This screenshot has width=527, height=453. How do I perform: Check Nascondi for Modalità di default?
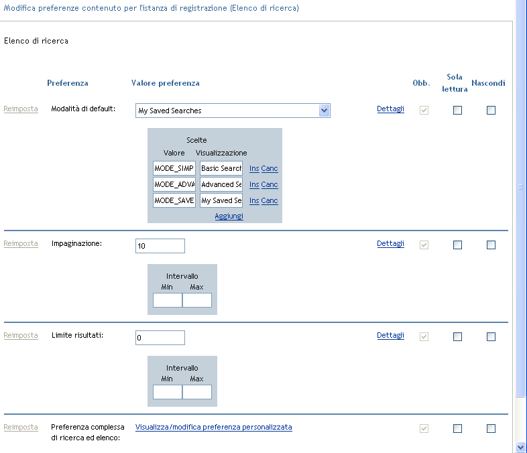pyautogui.click(x=491, y=111)
